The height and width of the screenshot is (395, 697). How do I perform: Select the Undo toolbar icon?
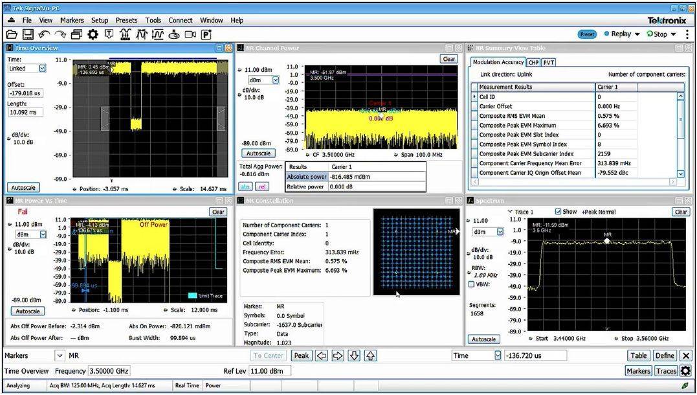pyautogui.click(x=44, y=34)
